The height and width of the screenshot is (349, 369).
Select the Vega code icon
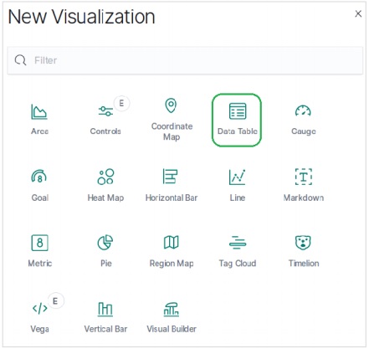[40, 308]
